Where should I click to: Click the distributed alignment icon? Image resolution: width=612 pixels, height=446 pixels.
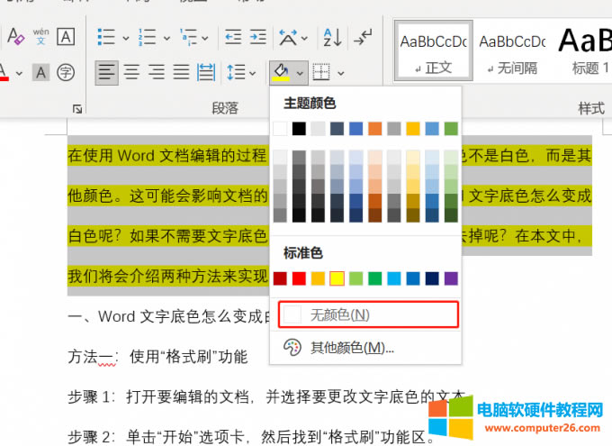tap(206, 71)
